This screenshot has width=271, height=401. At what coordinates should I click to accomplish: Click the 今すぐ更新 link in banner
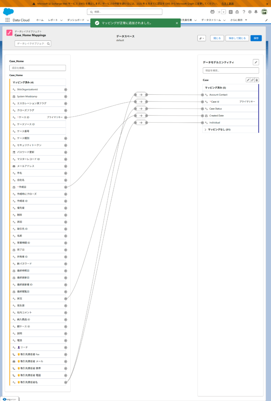(x=227, y=4)
